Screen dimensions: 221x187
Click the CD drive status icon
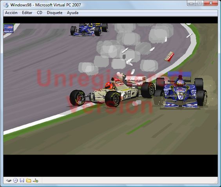[15, 180]
